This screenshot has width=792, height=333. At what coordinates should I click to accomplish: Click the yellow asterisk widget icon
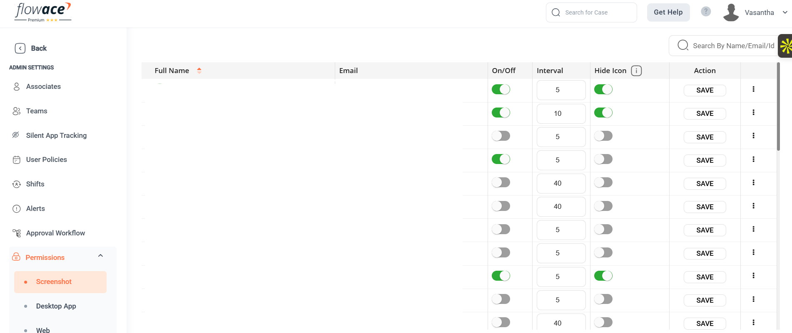pos(785,46)
